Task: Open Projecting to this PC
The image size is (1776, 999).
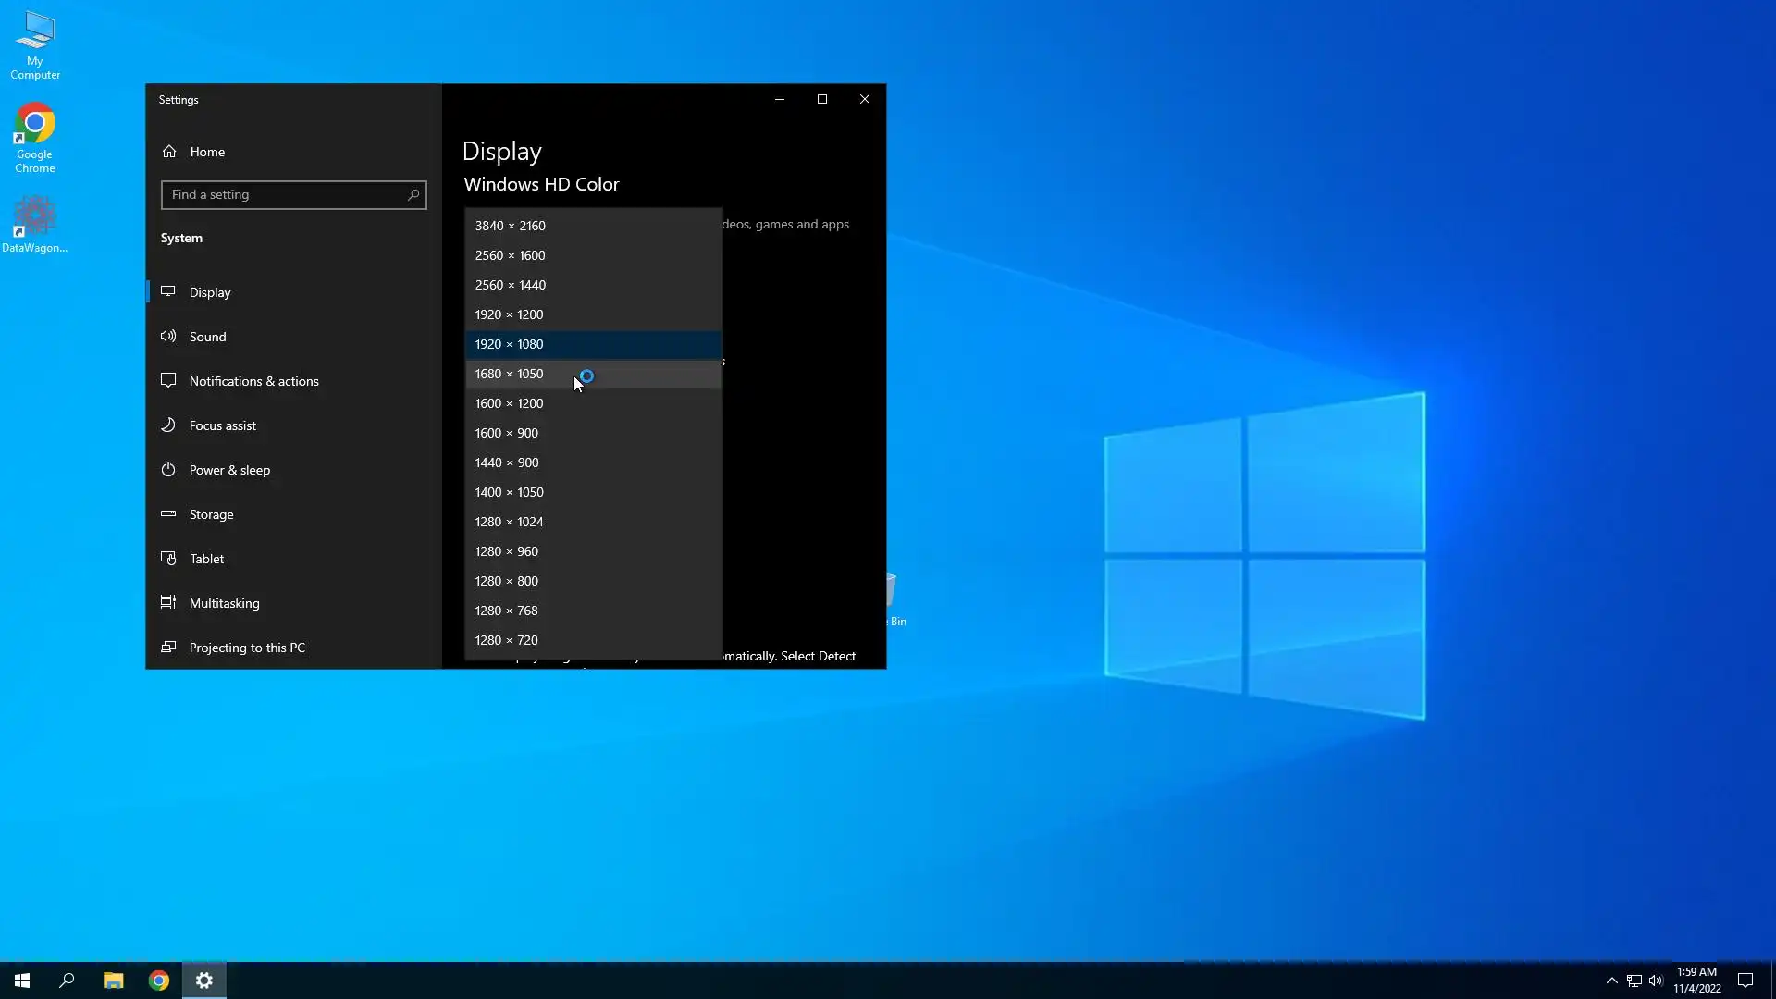Action: click(246, 647)
